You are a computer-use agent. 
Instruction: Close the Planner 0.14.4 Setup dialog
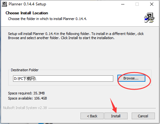(x=152, y=4)
